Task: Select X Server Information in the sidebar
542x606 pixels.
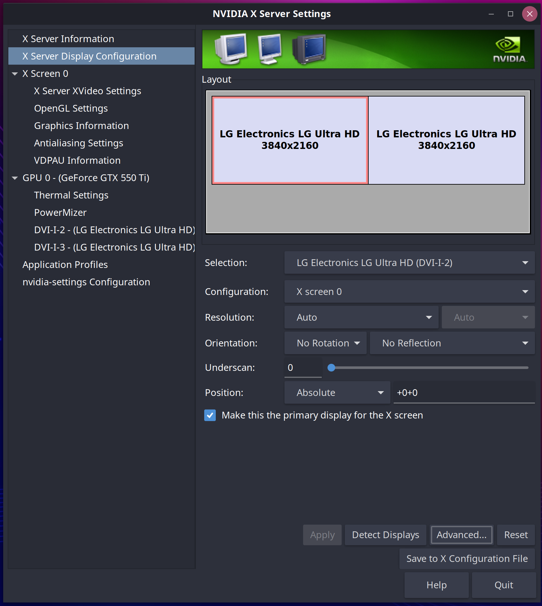Action: [68, 39]
